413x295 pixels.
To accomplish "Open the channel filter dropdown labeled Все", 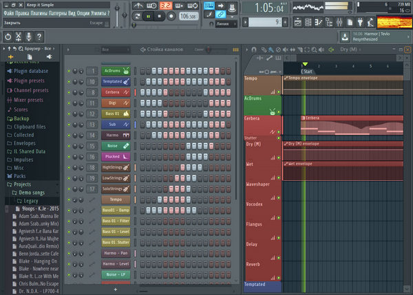I will coord(114,50).
